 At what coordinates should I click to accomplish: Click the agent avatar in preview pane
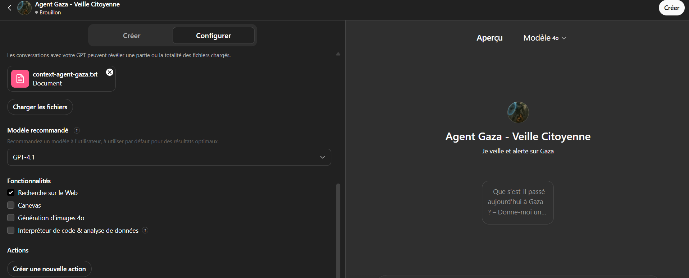click(518, 112)
